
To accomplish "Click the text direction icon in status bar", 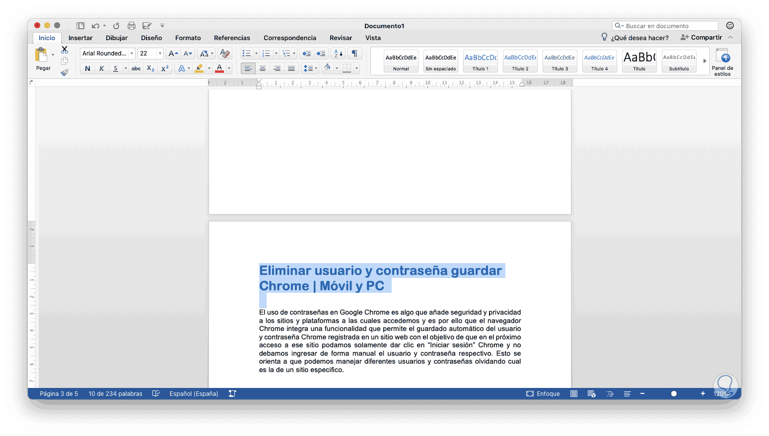I will click(232, 394).
